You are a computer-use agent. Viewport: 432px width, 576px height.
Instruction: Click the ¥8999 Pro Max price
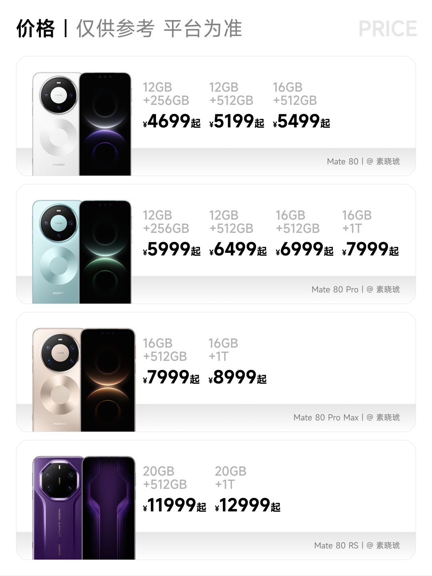tap(238, 377)
